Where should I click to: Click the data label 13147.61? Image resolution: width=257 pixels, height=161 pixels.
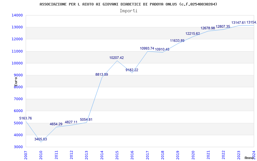click(238, 23)
